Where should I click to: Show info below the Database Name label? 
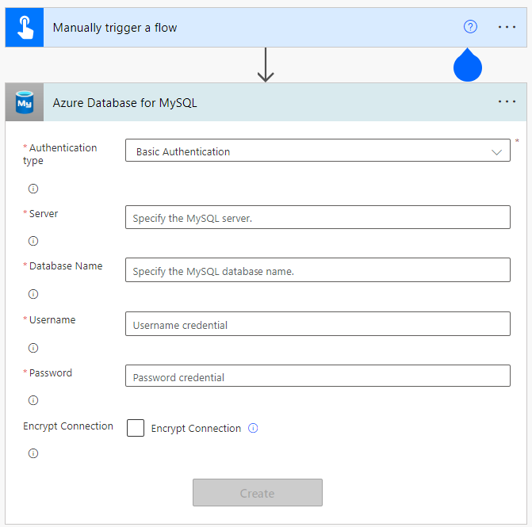(33, 294)
